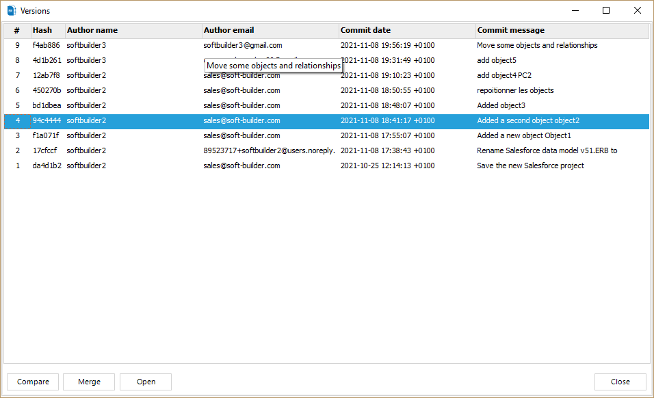Maximize the Versions window
The height and width of the screenshot is (398, 654).
pyautogui.click(x=606, y=10)
